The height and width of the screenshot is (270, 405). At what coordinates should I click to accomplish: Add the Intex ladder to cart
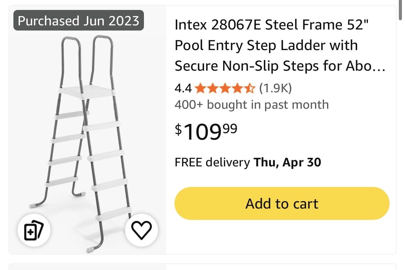tap(282, 203)
